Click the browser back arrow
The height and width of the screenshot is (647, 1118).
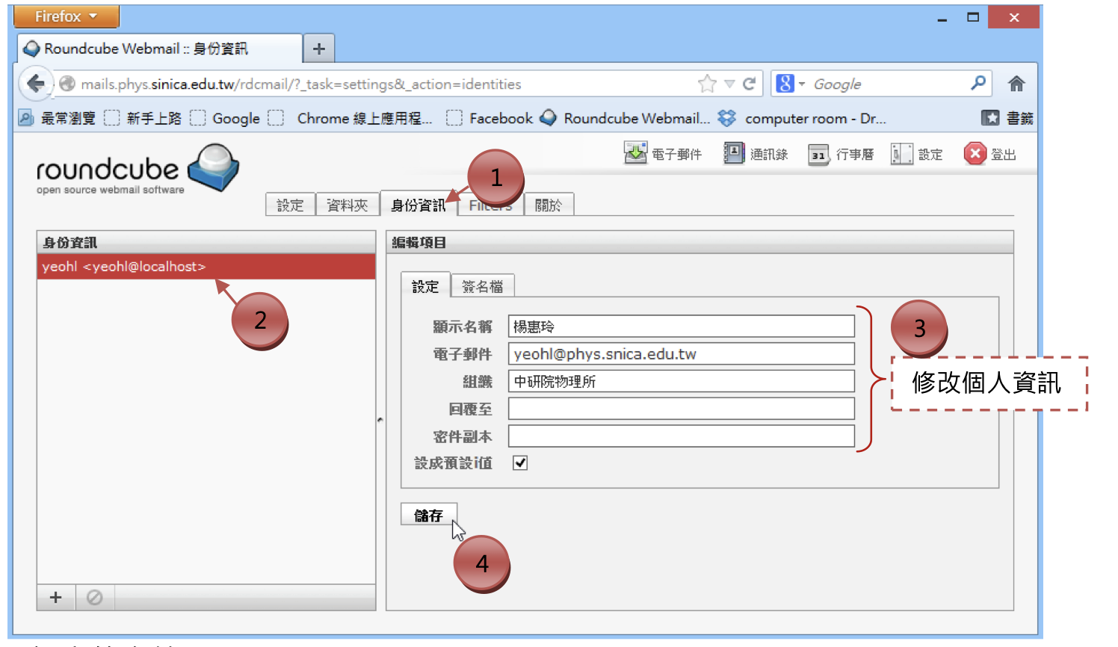point(35,84)
